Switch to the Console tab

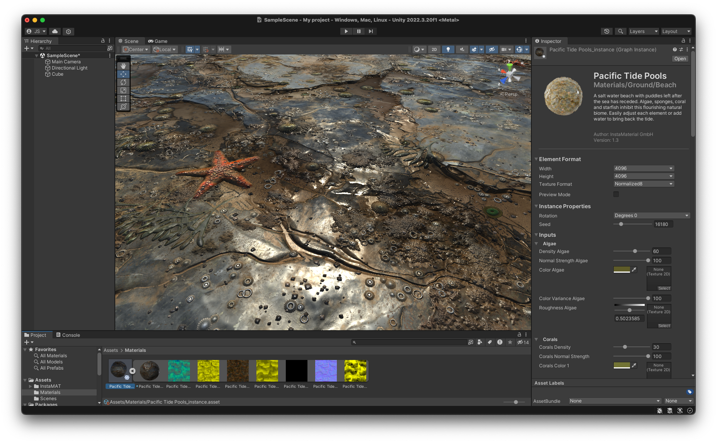tap(68, 335)
